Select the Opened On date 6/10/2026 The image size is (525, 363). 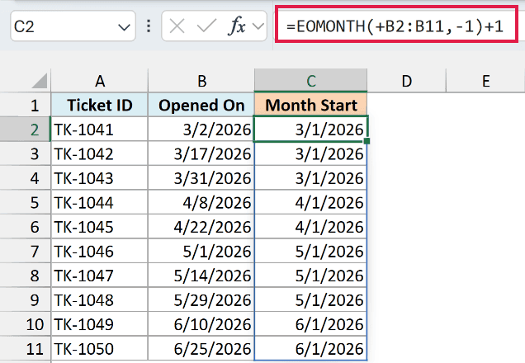click(x=201, y=324)
